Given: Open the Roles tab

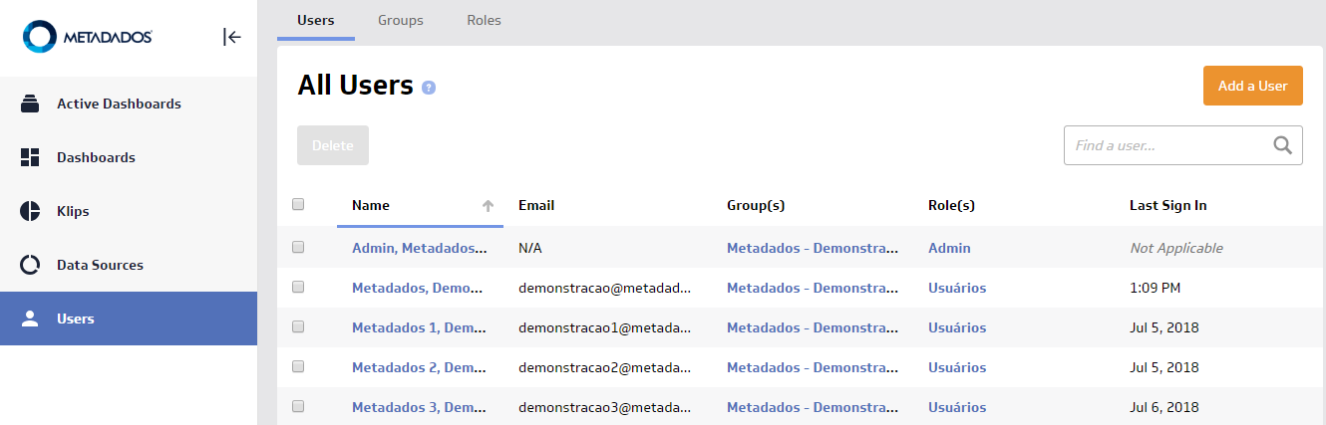Looking at the screenshot, I should [x=484, y=20].
